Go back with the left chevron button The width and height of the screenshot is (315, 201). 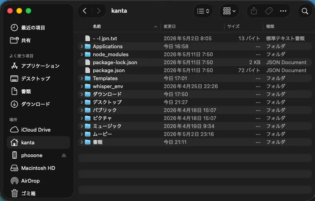pos(85,11)
